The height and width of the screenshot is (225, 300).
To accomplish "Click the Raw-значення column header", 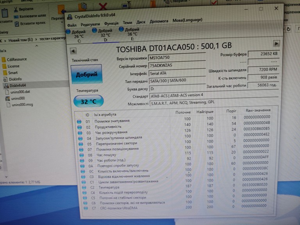I will pos(258,110).
